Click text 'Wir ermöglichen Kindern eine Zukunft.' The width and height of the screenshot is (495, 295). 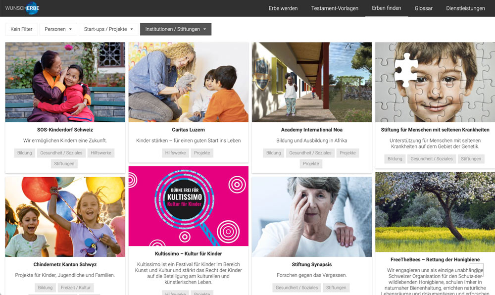[x=65, y=141]
